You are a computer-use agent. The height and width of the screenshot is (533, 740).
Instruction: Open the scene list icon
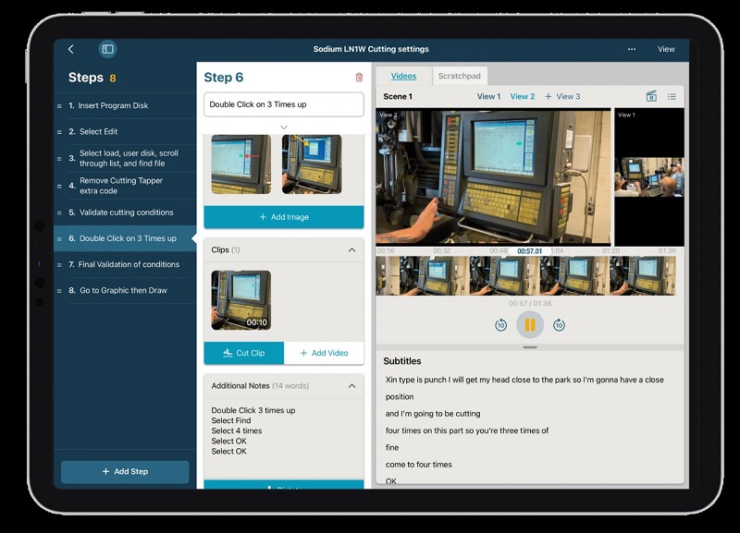672,96
